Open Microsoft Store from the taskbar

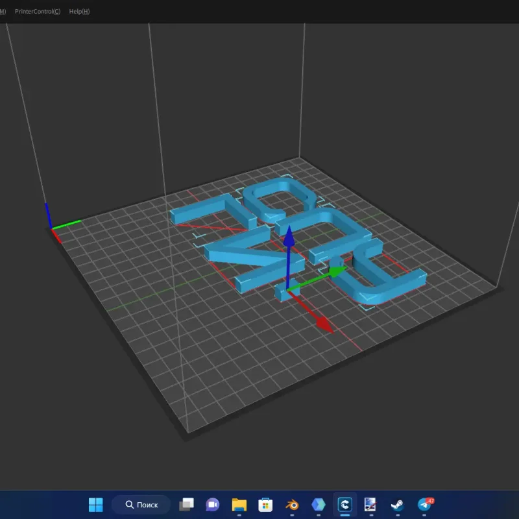click(x=265, y=505)
